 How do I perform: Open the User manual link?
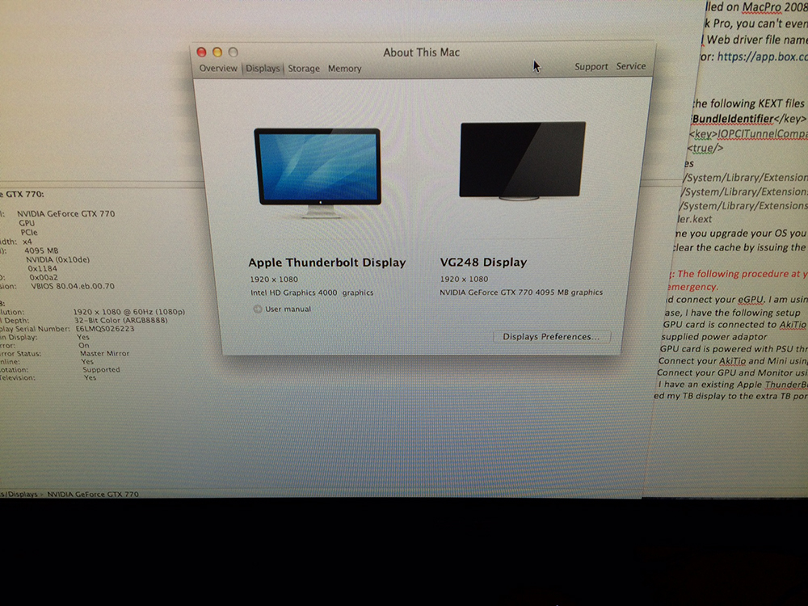[288, 309]
